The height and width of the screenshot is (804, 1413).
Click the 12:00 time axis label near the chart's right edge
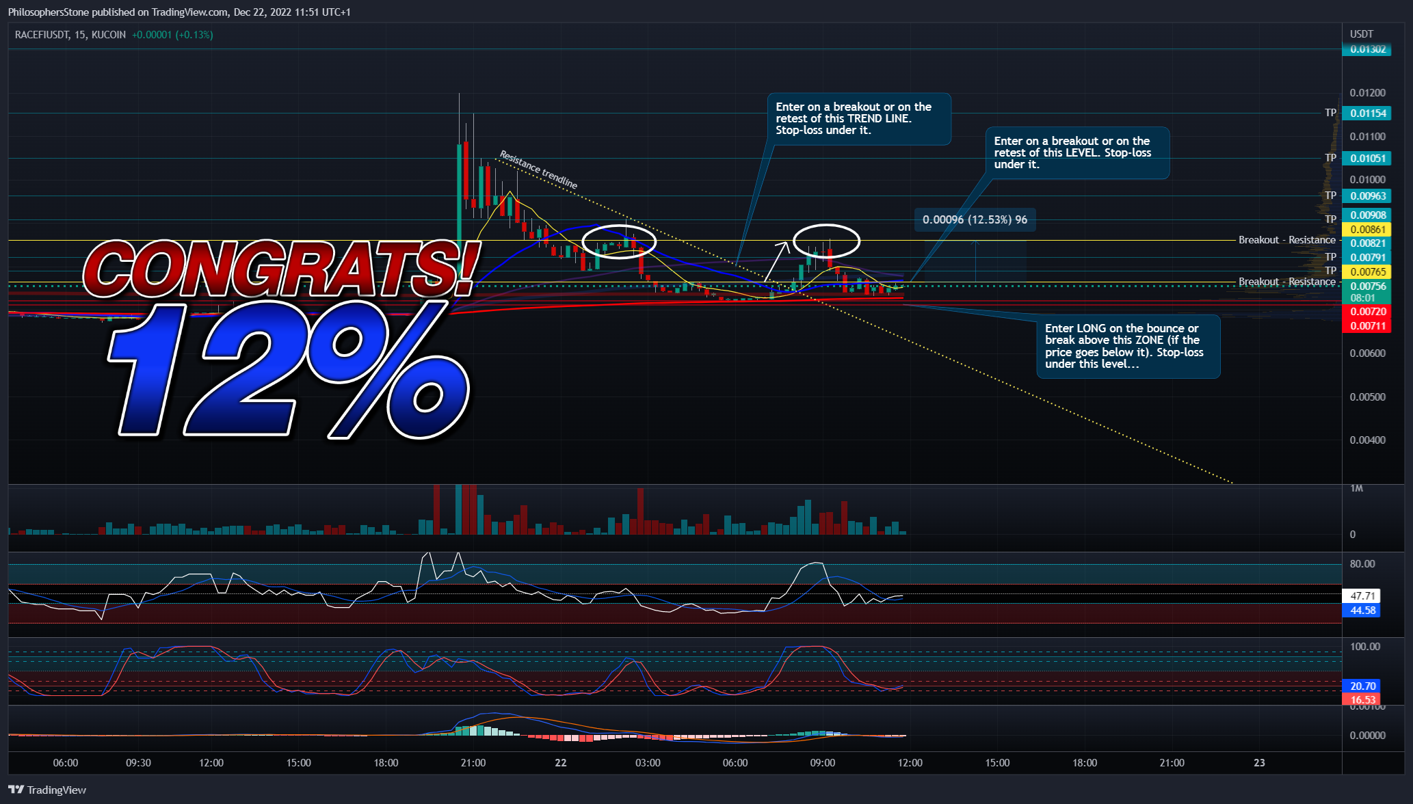910,763
